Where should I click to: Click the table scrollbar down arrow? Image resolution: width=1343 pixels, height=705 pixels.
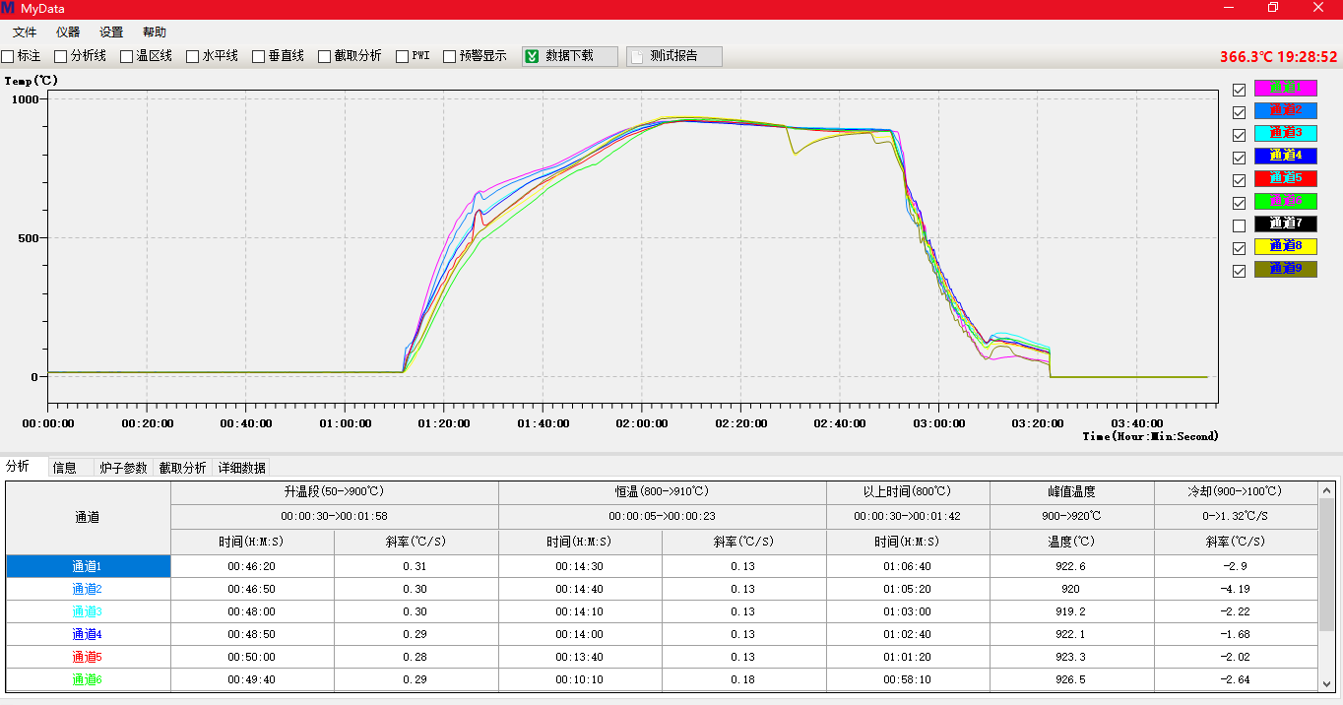click(1326, 682)
